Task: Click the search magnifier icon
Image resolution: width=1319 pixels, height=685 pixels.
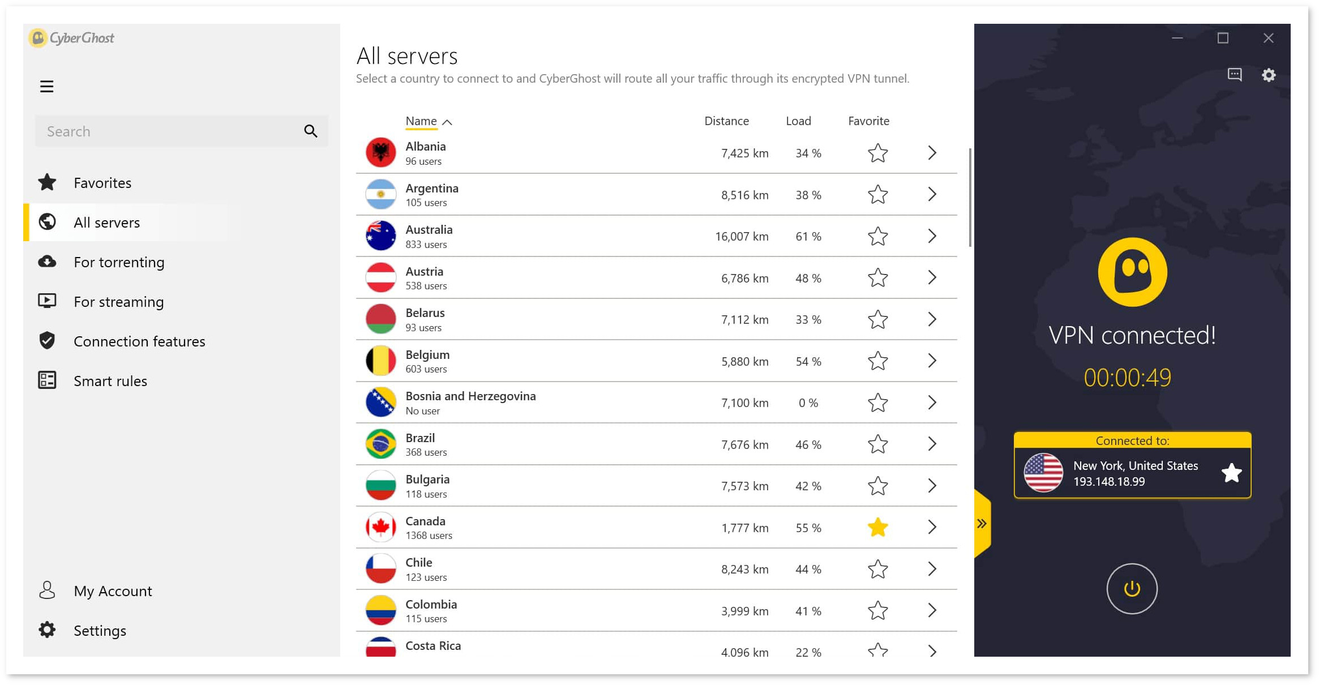Action: click(310, 131)
